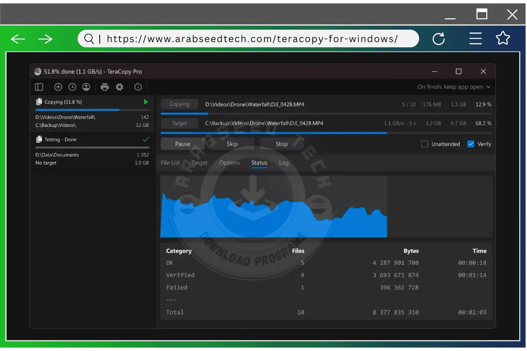Click the browser refresh icon
Viewport: 527px width, 351px height.
438,39
